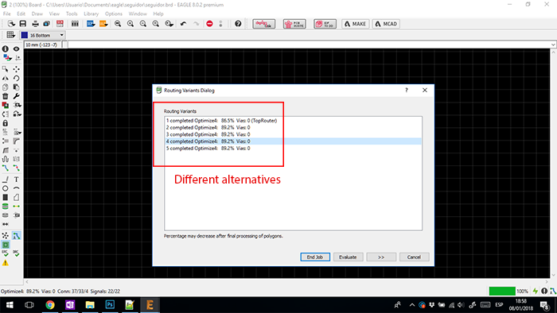Viewport: 557px width, 313px height.
Task: Click the Undo arrow
Action: [x=183, y=24]
